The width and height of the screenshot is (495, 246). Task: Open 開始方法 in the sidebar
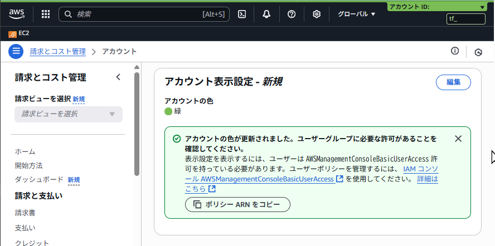29,165
